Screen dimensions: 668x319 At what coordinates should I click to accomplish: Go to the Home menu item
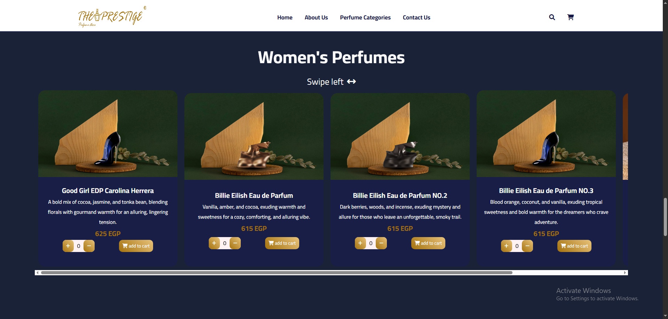285,17
